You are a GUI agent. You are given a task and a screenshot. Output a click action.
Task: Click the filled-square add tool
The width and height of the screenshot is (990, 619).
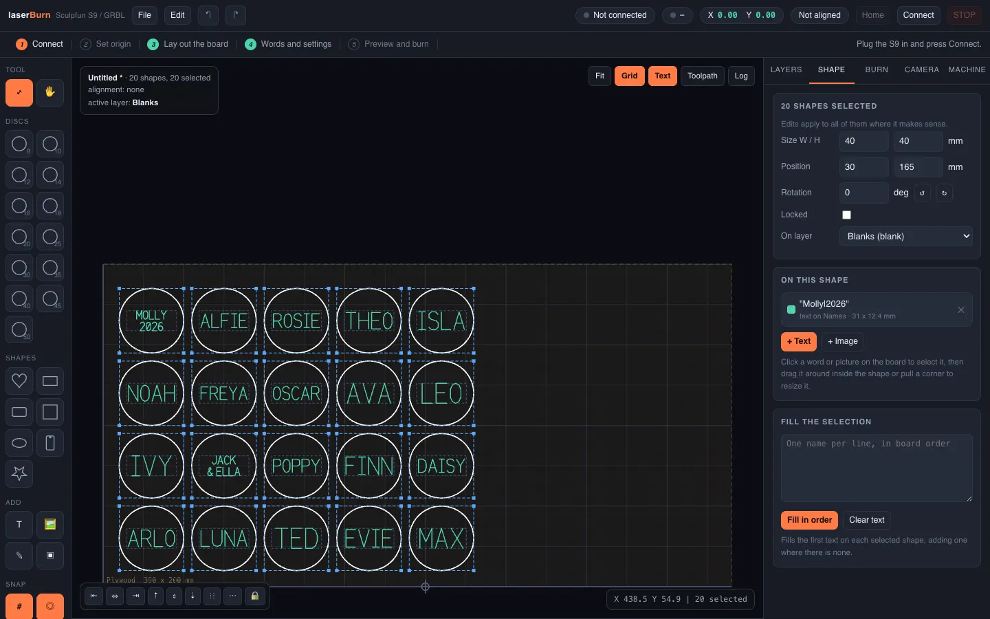50,556
